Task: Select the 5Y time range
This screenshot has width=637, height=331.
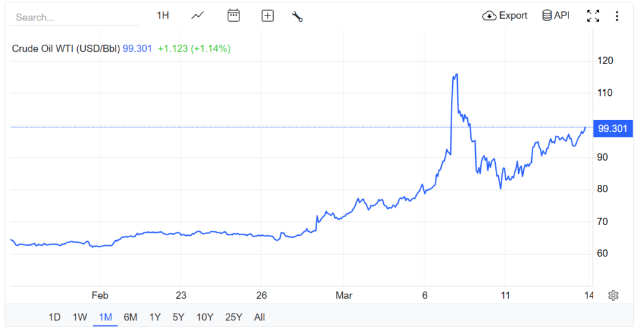Action: 179,317
